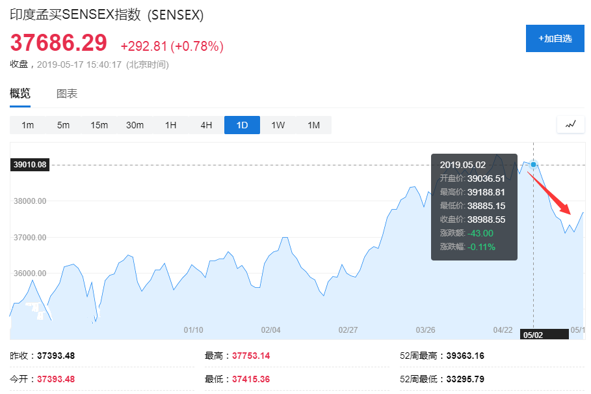This screenshot has height=394, width=591.
Task: Change chart to 1W weekly view
Action: 278,125
